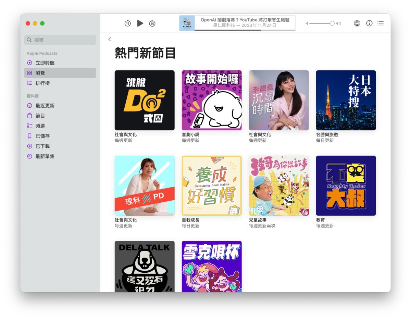The width and height of the screenshot is (411, 319).
Task: Click the episode playback progress bar
Action: point(245,30)
